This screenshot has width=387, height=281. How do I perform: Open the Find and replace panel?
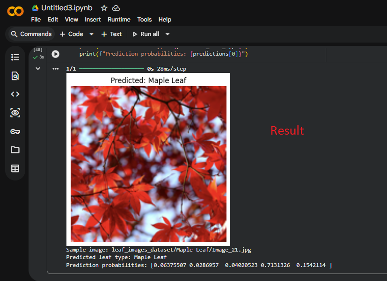[15, 75]
